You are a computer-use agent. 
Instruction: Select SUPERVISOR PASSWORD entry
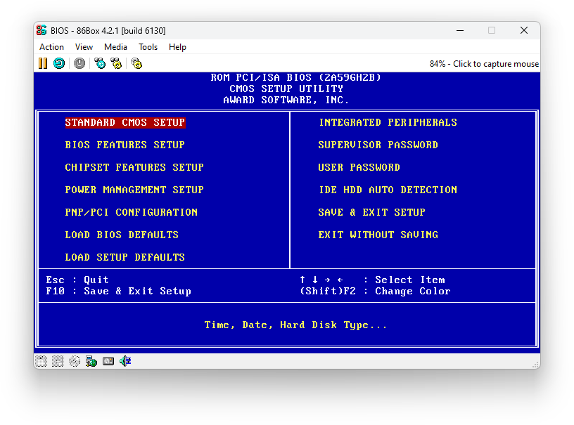pos(378,145)
